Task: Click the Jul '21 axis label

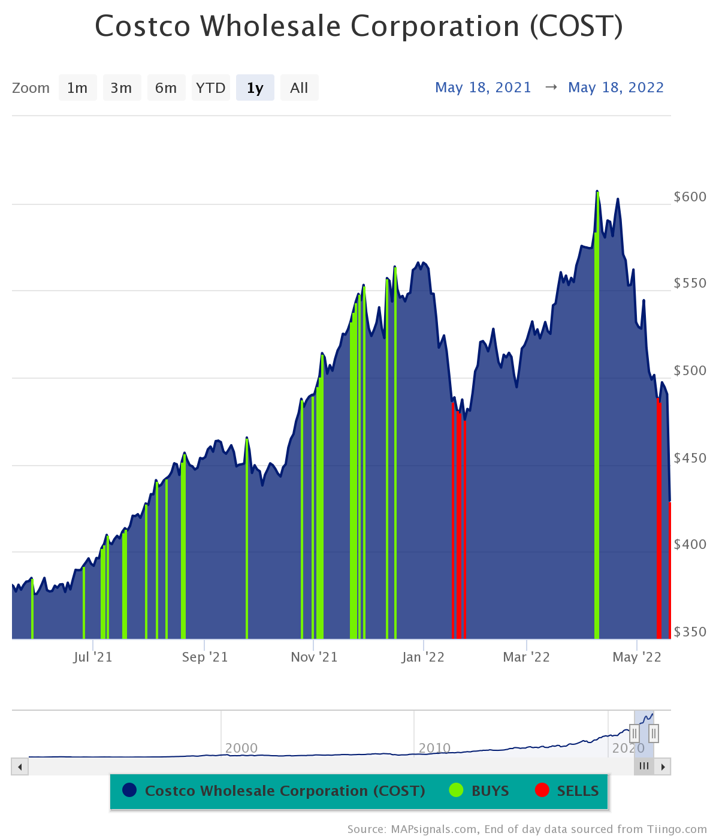Action: click(x=93, y=657)
